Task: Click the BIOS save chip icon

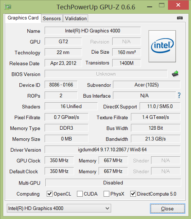Action: 175,74
